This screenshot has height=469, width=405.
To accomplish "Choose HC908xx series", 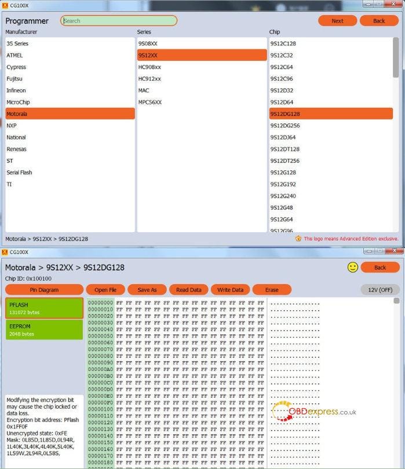I will point(202,67).
